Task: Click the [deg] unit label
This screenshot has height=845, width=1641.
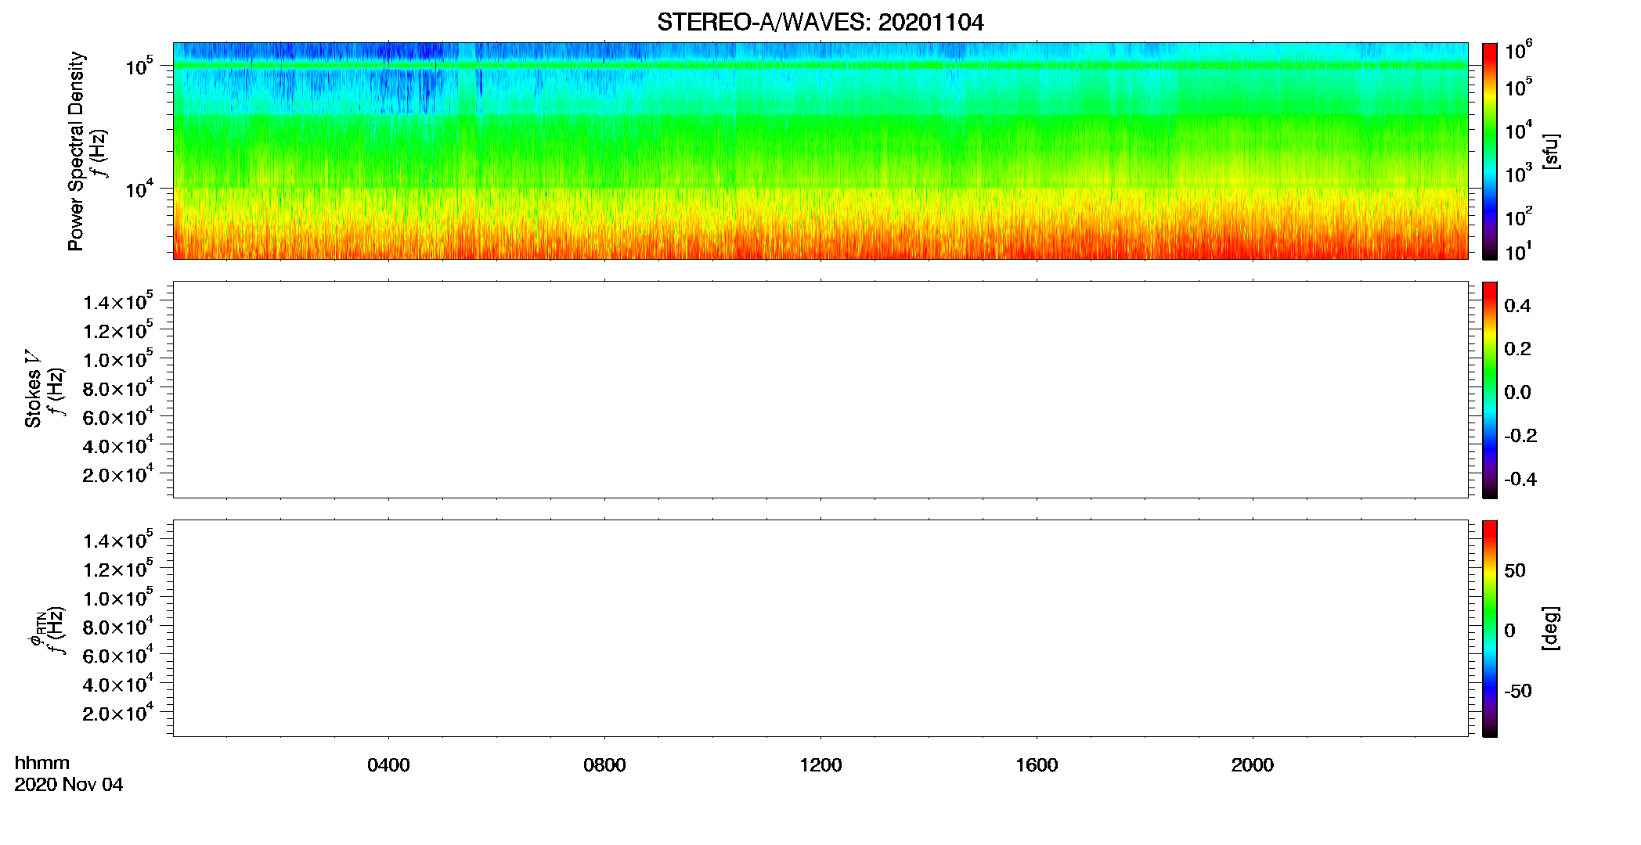Action: point(1551,628)
